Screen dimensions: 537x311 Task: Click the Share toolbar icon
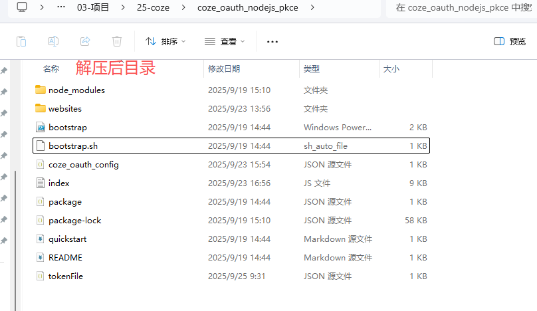tap(85, 41)
